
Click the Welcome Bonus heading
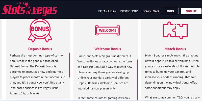(108, 49)
